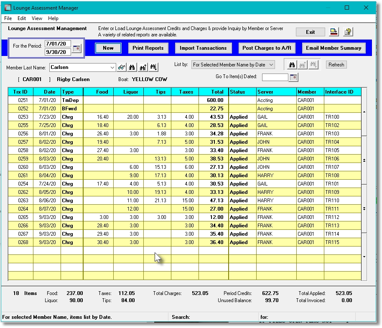Click inside the Go To Items Dated field

275,78
